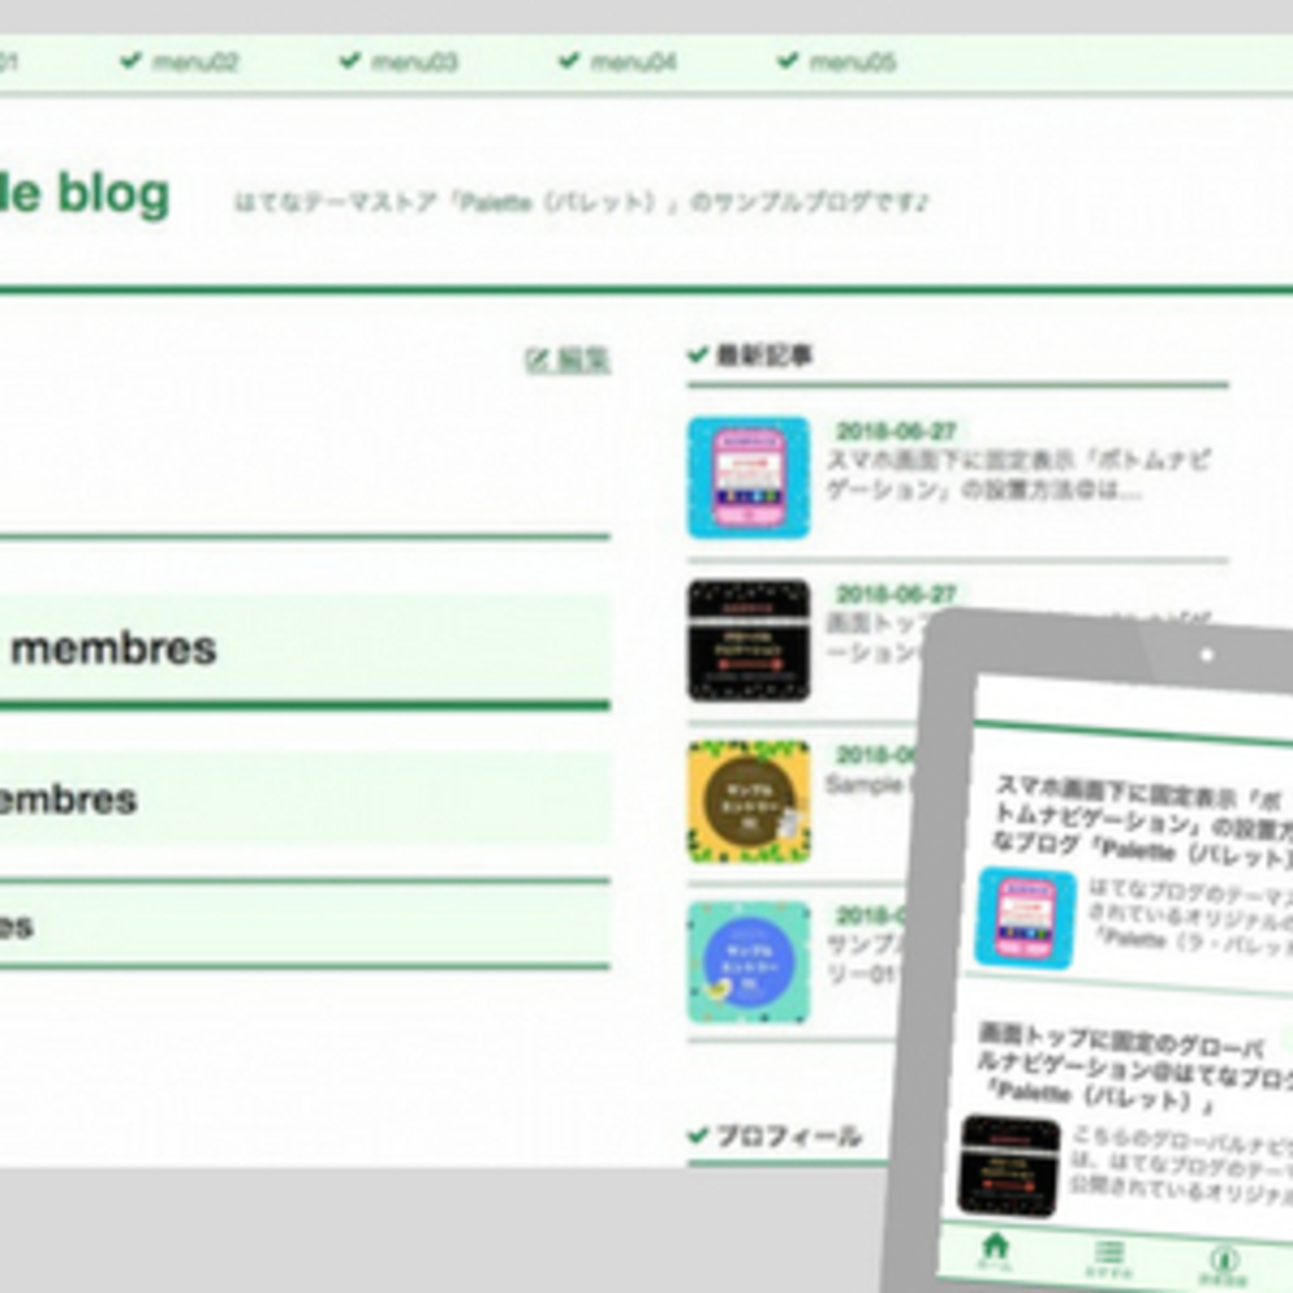
Task: Click the checkmark icon beside menu05
Action: tap(787, 61)
